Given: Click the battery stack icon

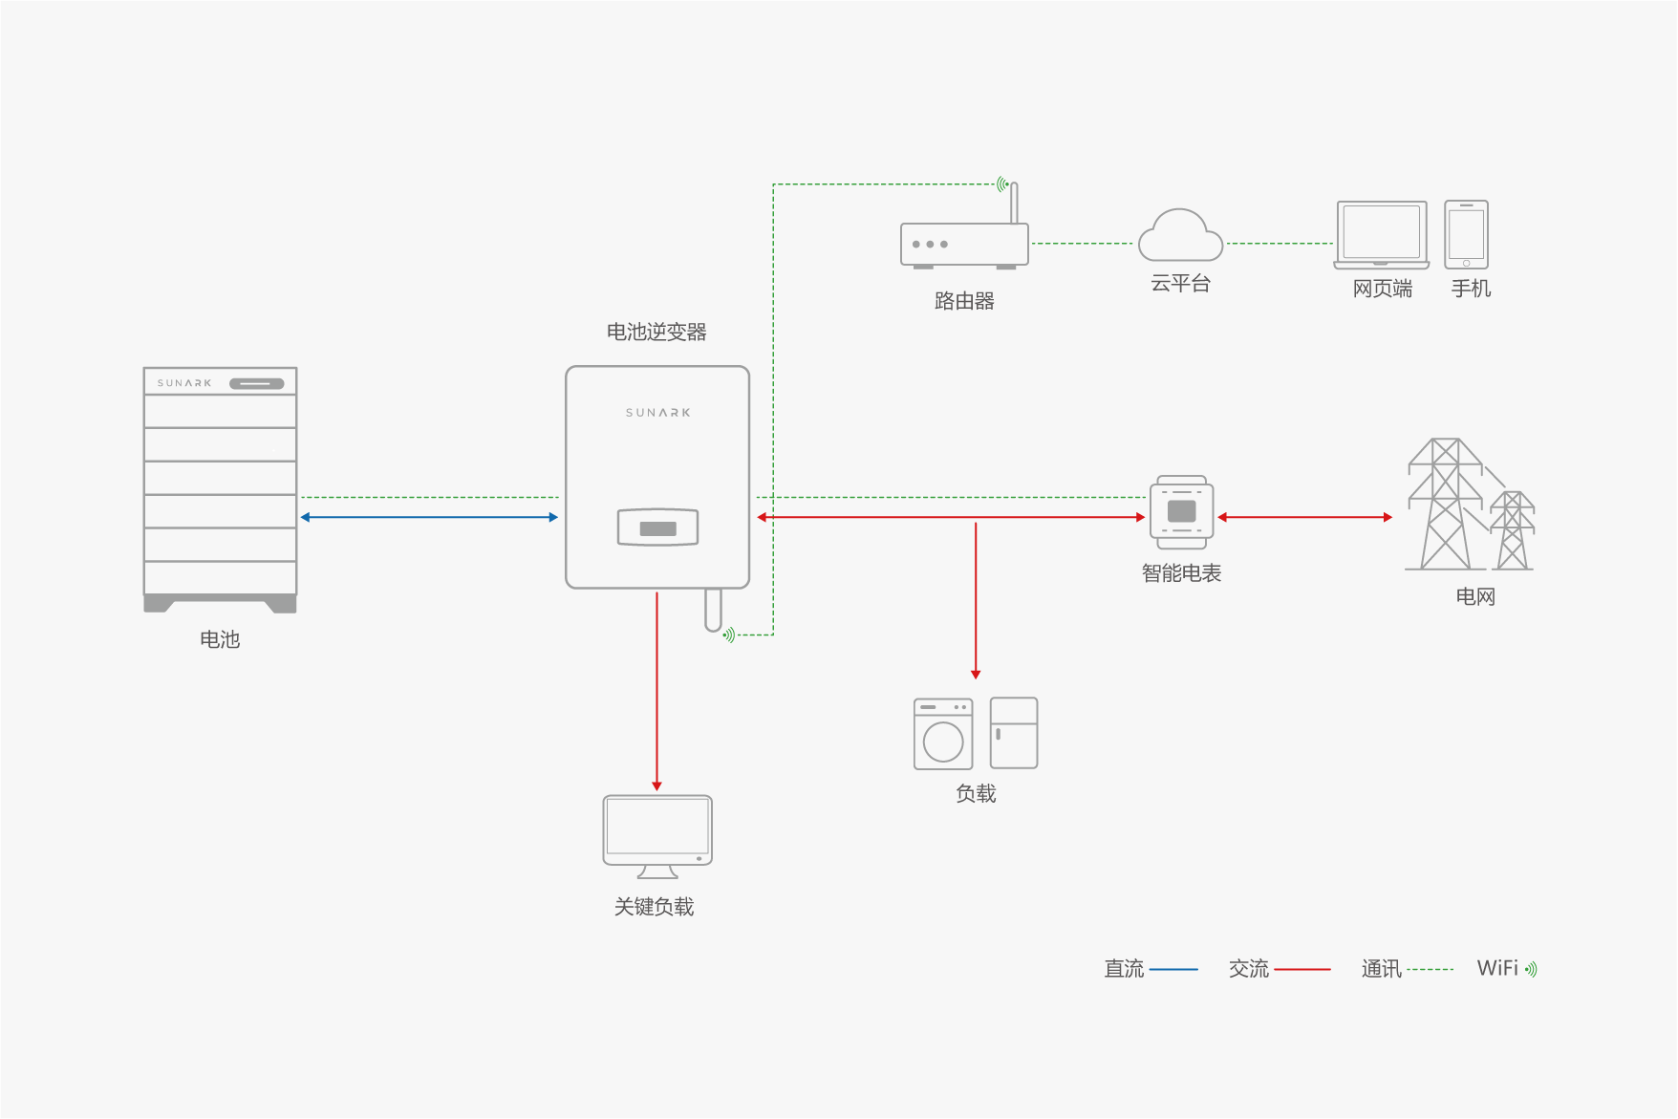Looking at the screenshot, I should [220, 488].
